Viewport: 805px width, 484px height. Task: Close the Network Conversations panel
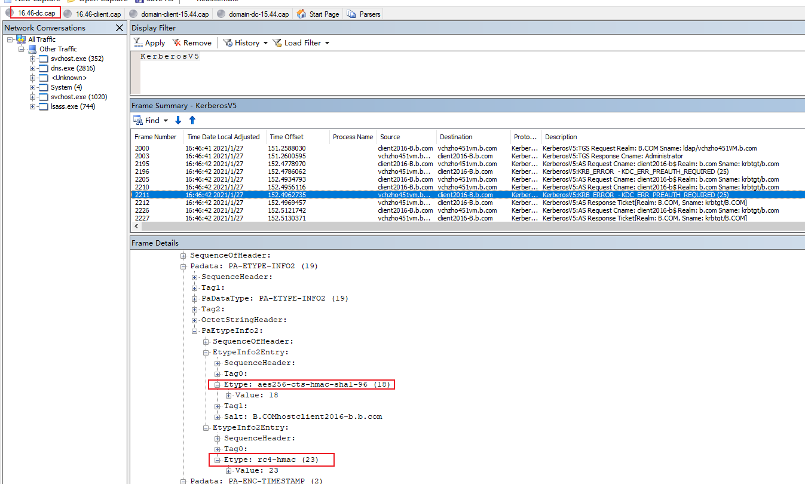(120, 28)
